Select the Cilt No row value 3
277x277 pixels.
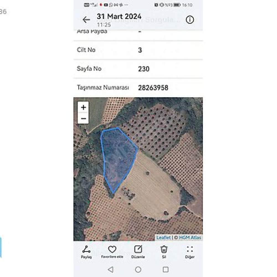tap(140, 50)
